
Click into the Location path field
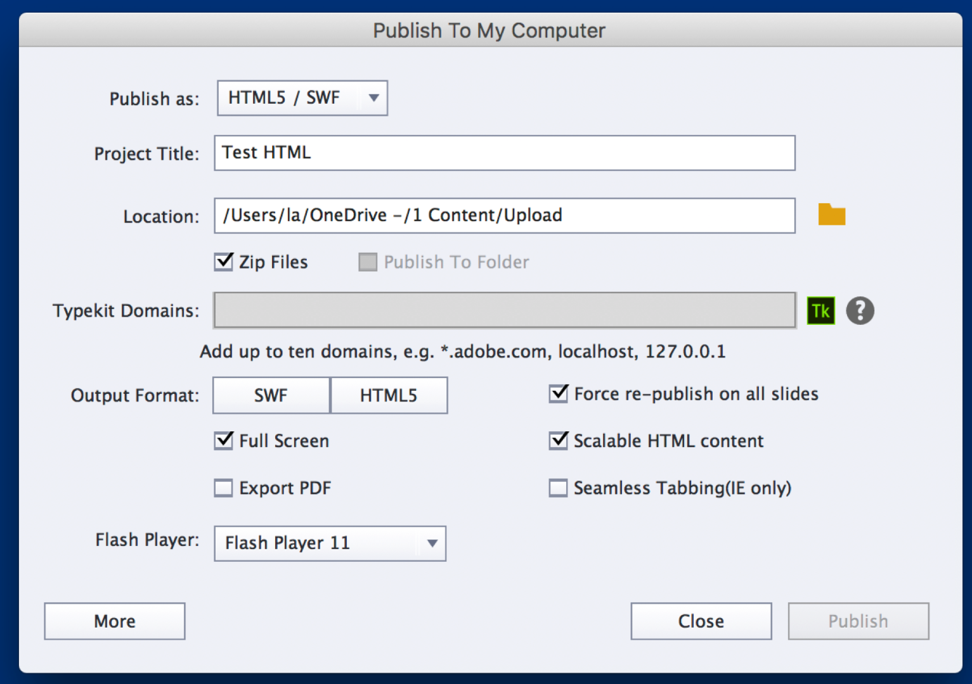505,215
